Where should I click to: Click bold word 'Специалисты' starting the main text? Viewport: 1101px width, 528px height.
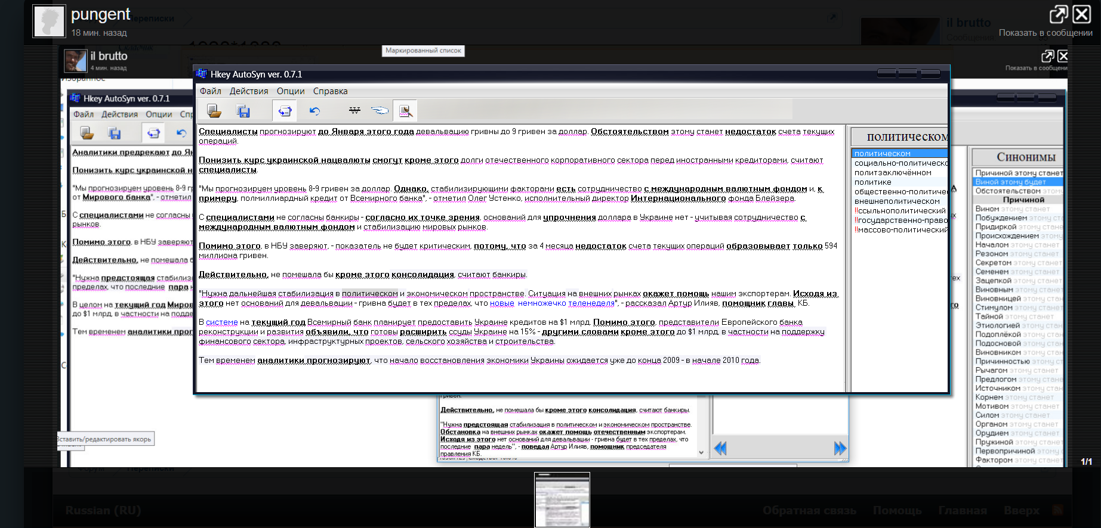point(228,132)
